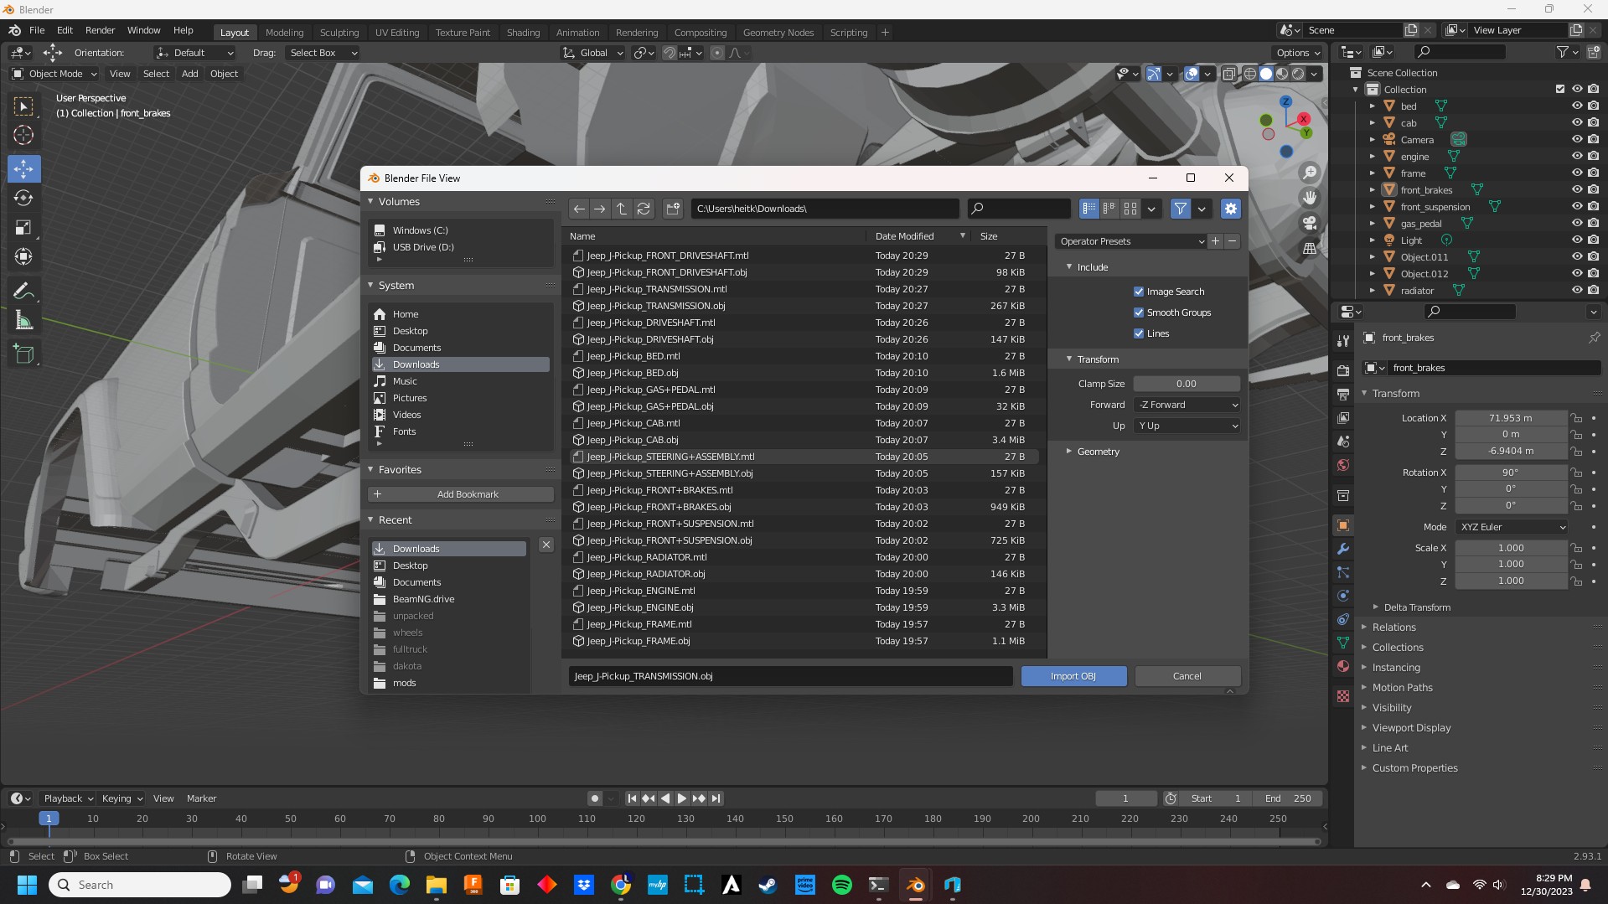The width and height of the screenshot is (1608, 904).
Task: Toggle camera view in viewport
Action: click(1309, 223)
